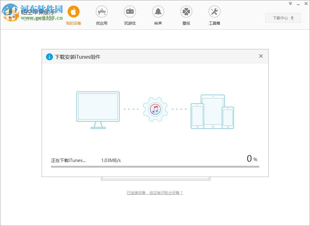Close the Wukong assistant main window
Image resolution: width=310 pixels, height=226 pixels.
click(x=306, y=4)
